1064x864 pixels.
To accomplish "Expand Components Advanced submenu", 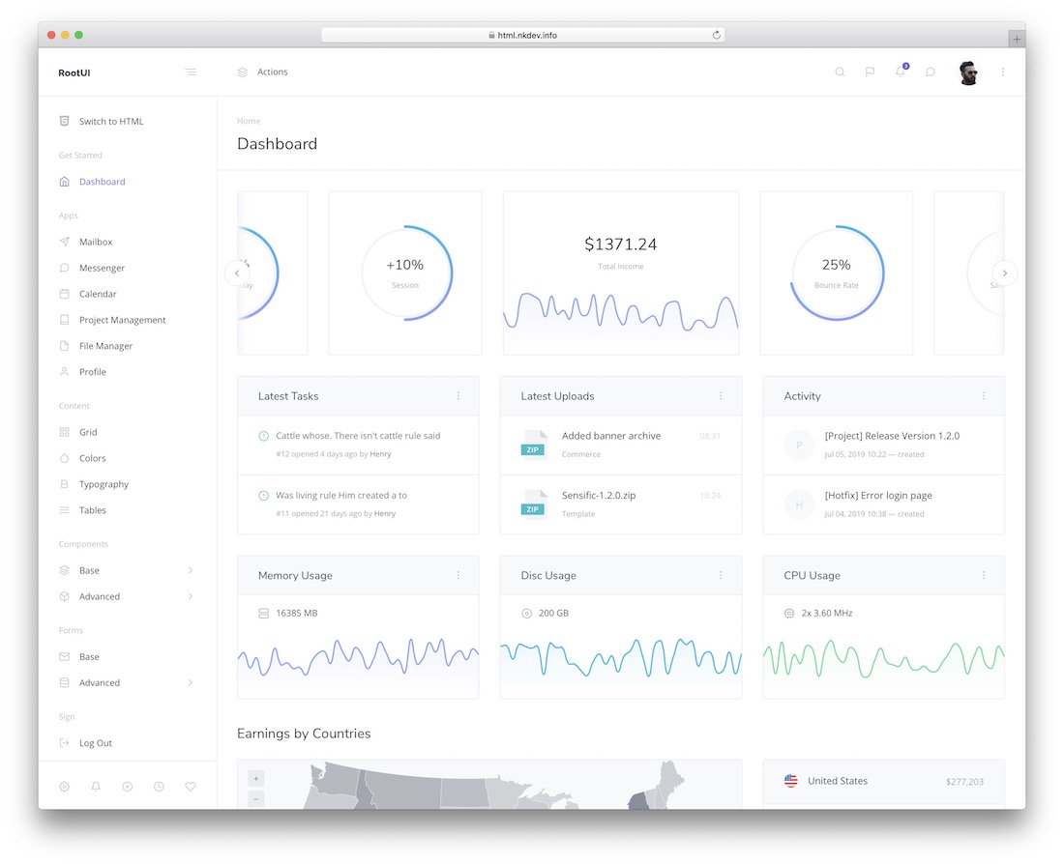I will tap(127, 597).
